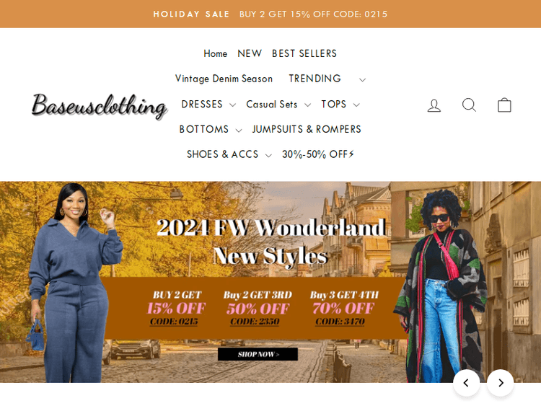Go to previous banner slide arrow

click(466, 382)
